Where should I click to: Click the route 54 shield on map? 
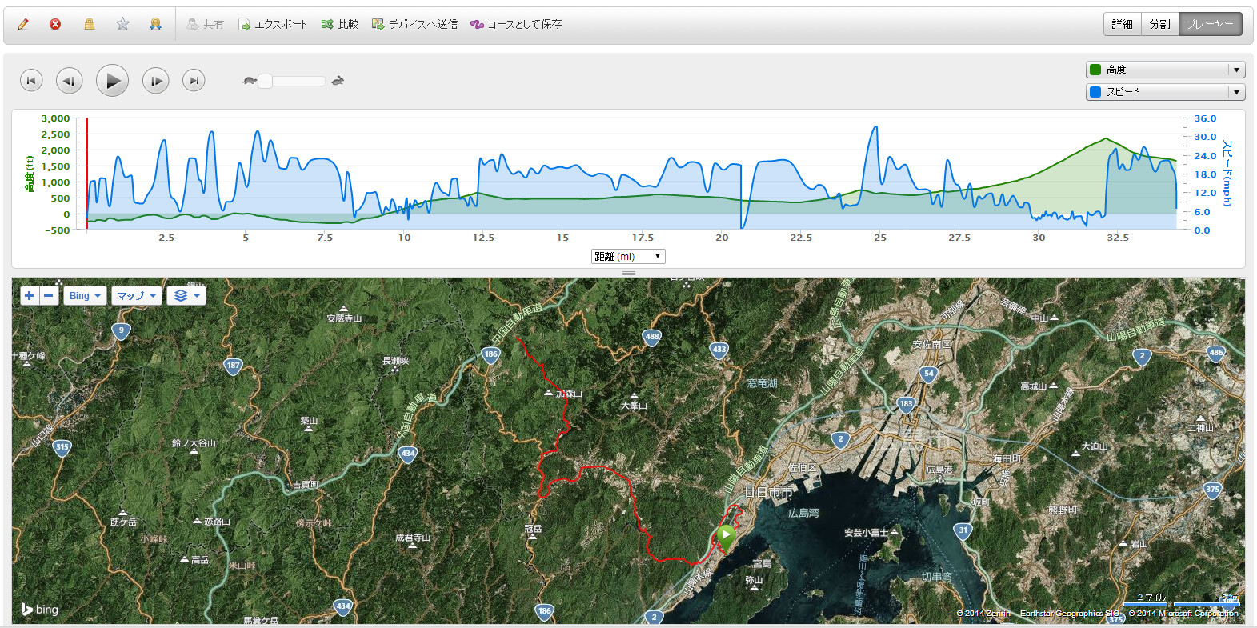pyautogui.click(x=928, y=374)
